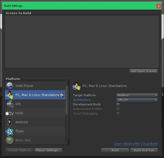Viewport: 164px width, 158px height.
Task: Open the Target Platform dropdown
Action: point(137,95)
